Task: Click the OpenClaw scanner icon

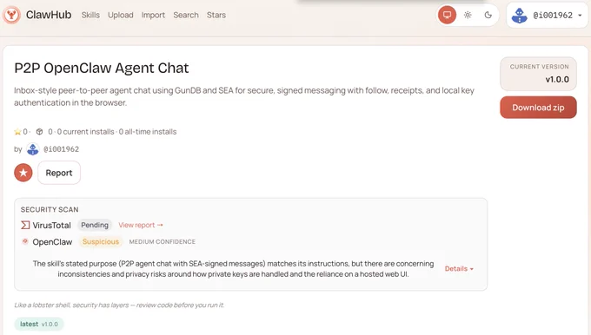Action: click(x=25, y=241)
